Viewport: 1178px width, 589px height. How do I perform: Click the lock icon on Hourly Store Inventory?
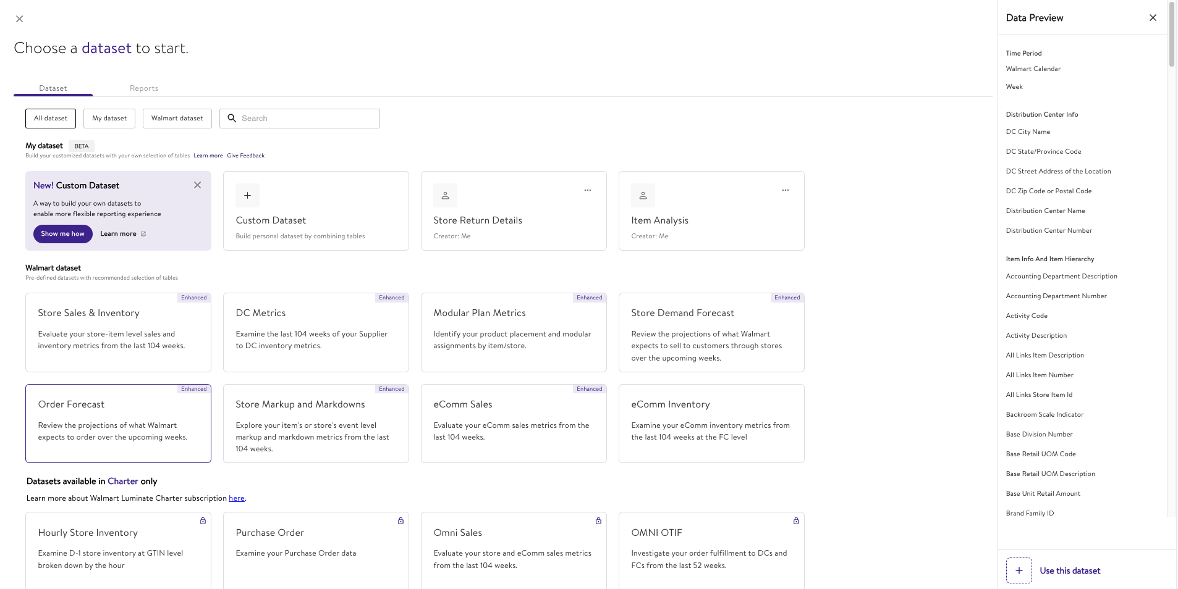(x=203, y=521)
